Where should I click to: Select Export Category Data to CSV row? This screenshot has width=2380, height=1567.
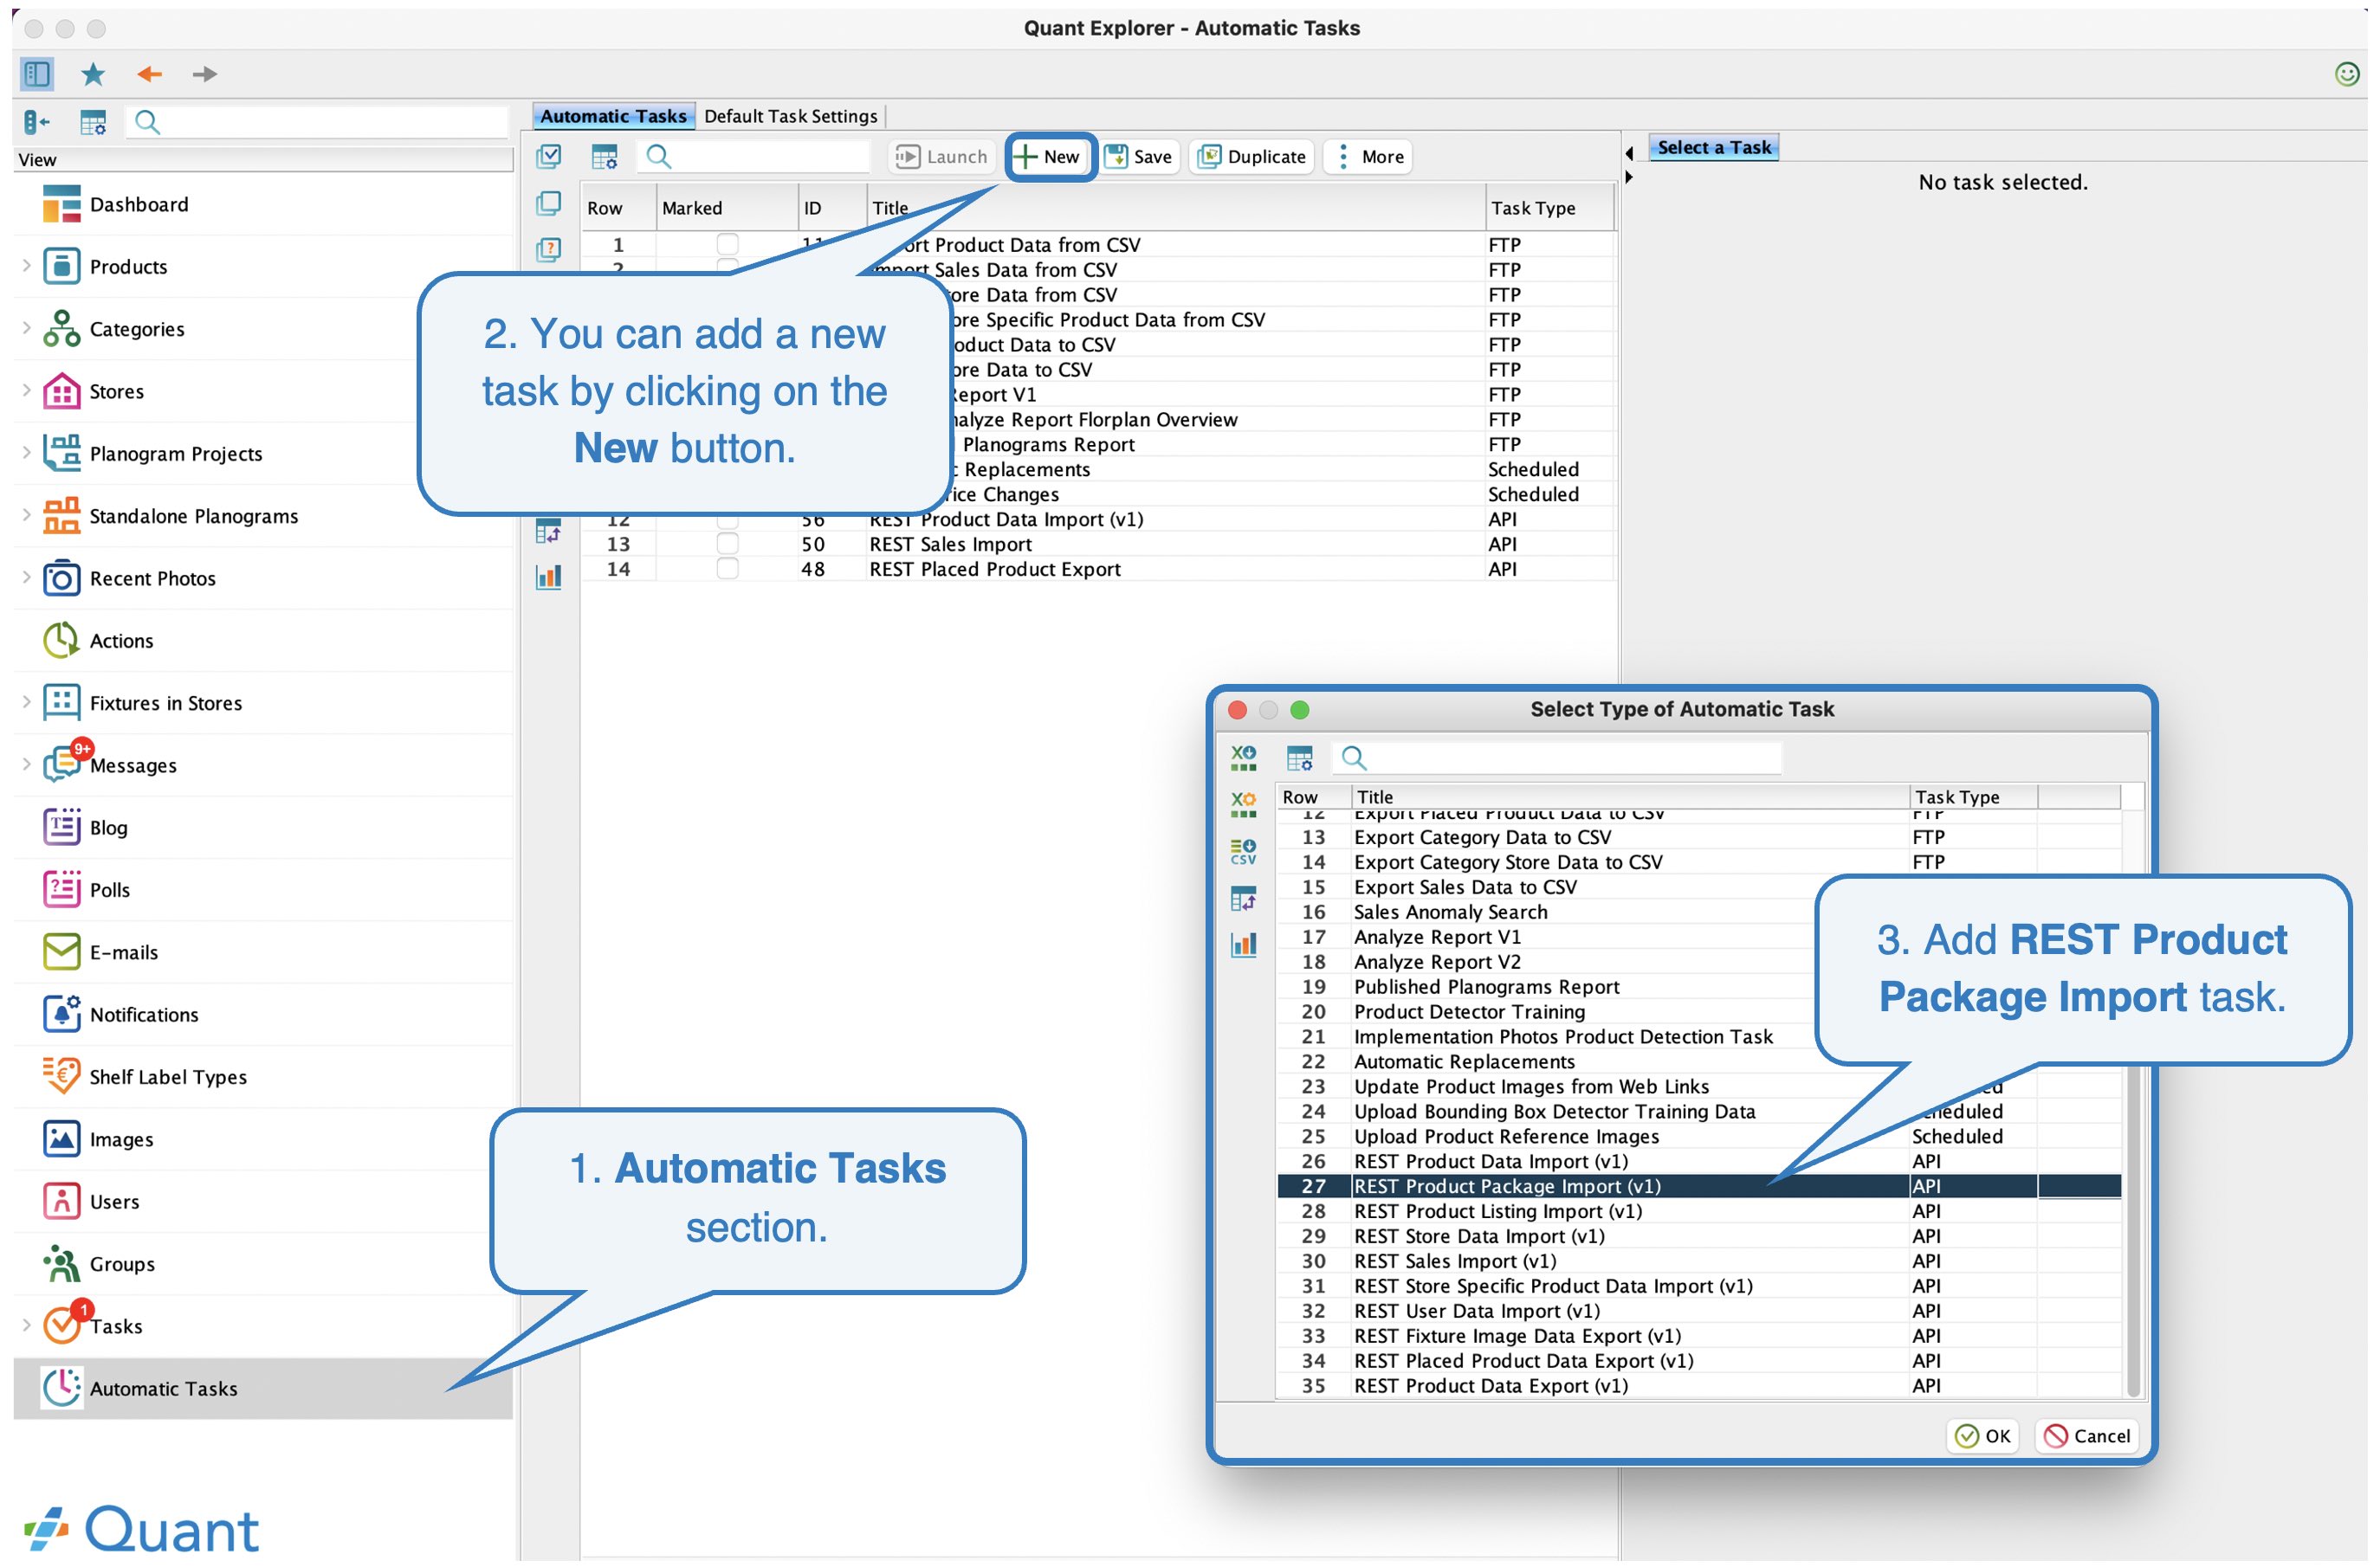[x=1700, y=837]
